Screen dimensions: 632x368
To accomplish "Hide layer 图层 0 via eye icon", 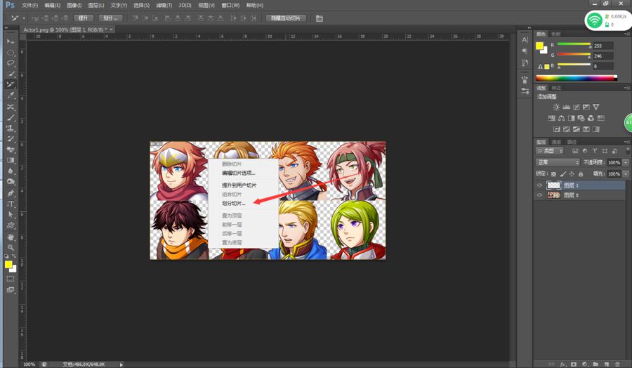I will pyautogui.click(x=539, y=195).
